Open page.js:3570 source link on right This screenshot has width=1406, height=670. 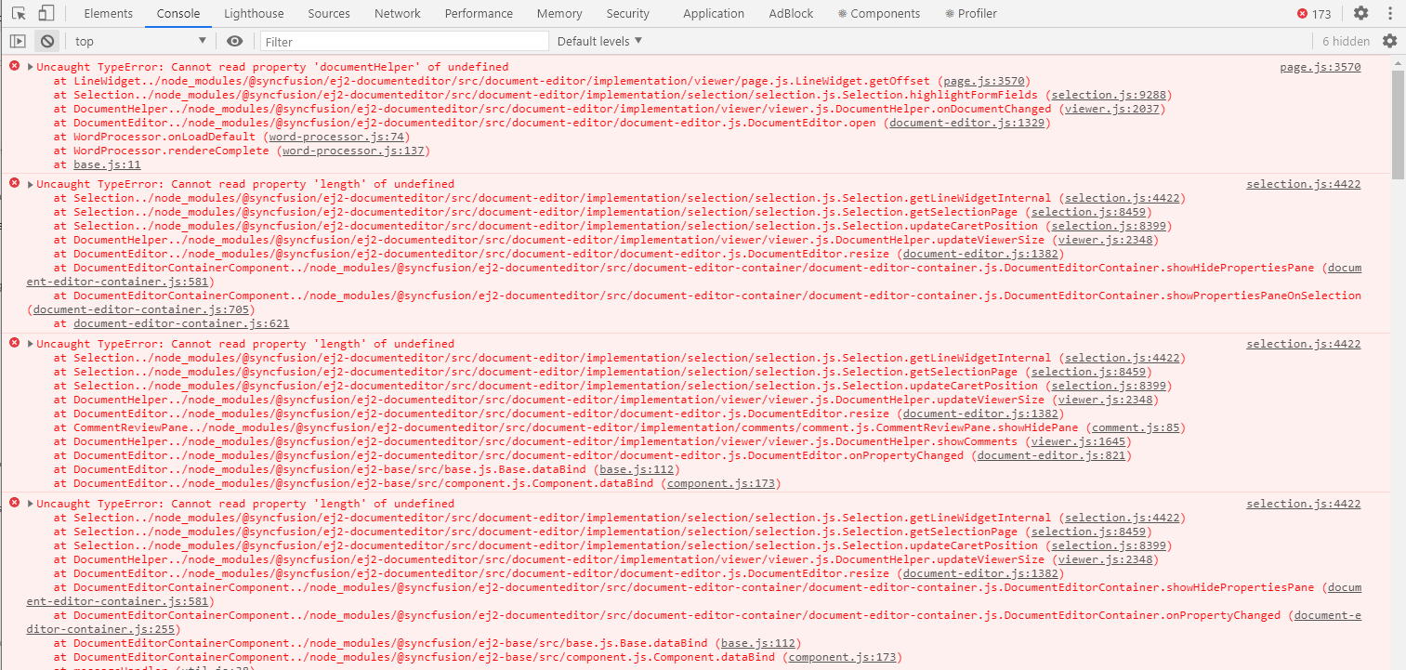pyautogui.click(x=1320, y=67)
